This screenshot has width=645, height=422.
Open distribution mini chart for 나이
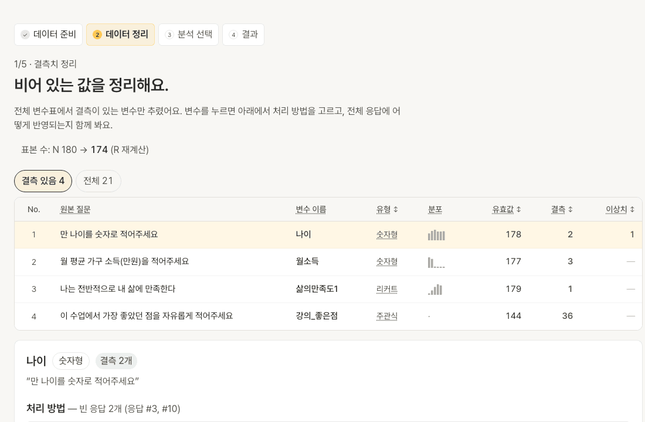click(x=436, y=235)
